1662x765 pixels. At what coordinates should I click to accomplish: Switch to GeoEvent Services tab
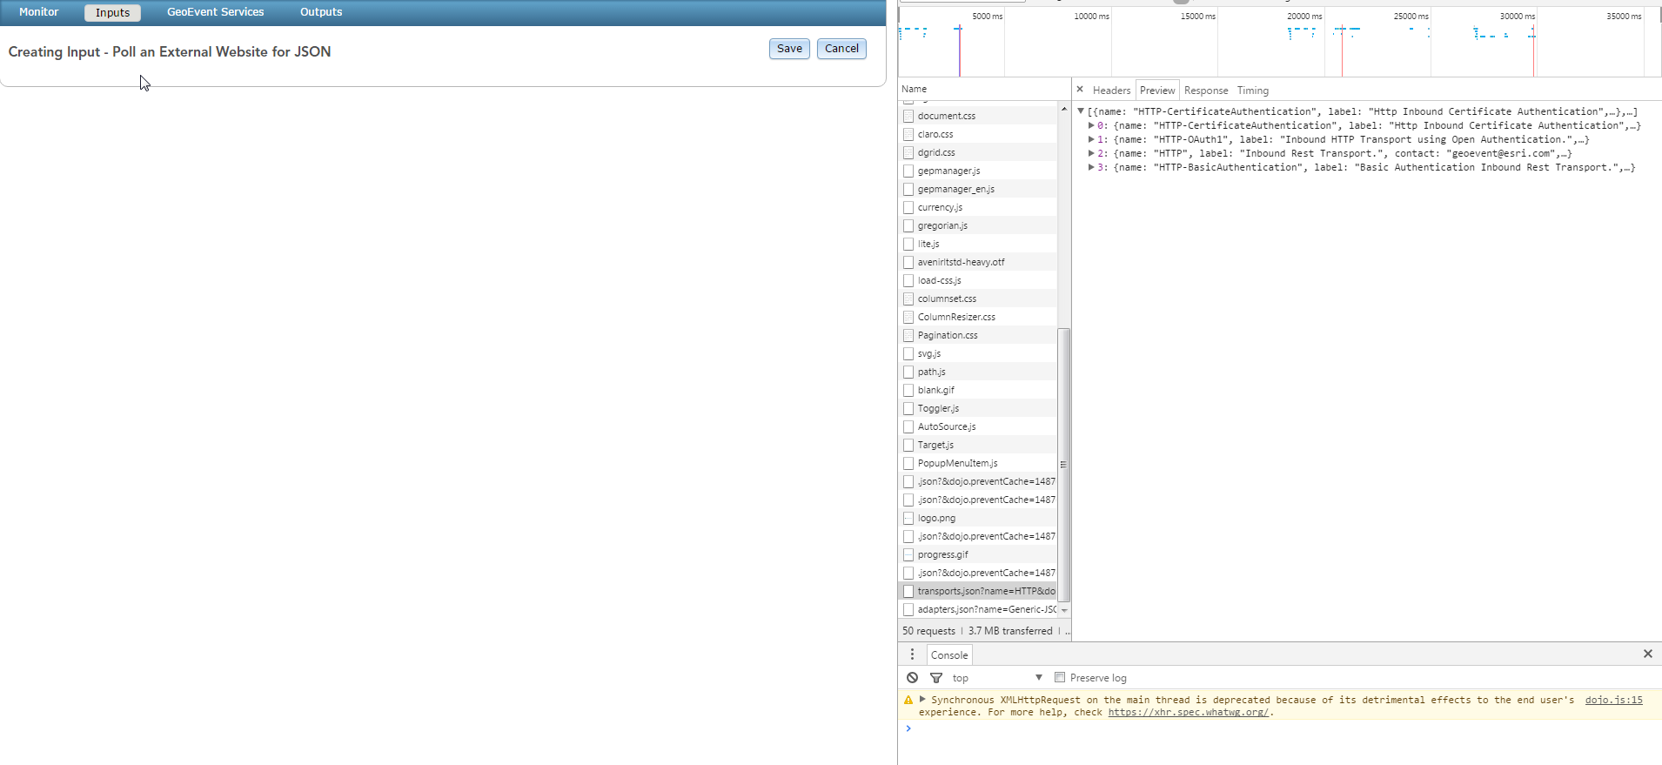point(216,12)
